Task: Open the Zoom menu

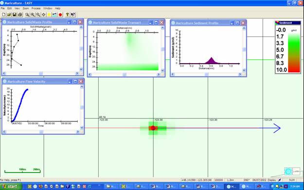Action: click(26, 8)
